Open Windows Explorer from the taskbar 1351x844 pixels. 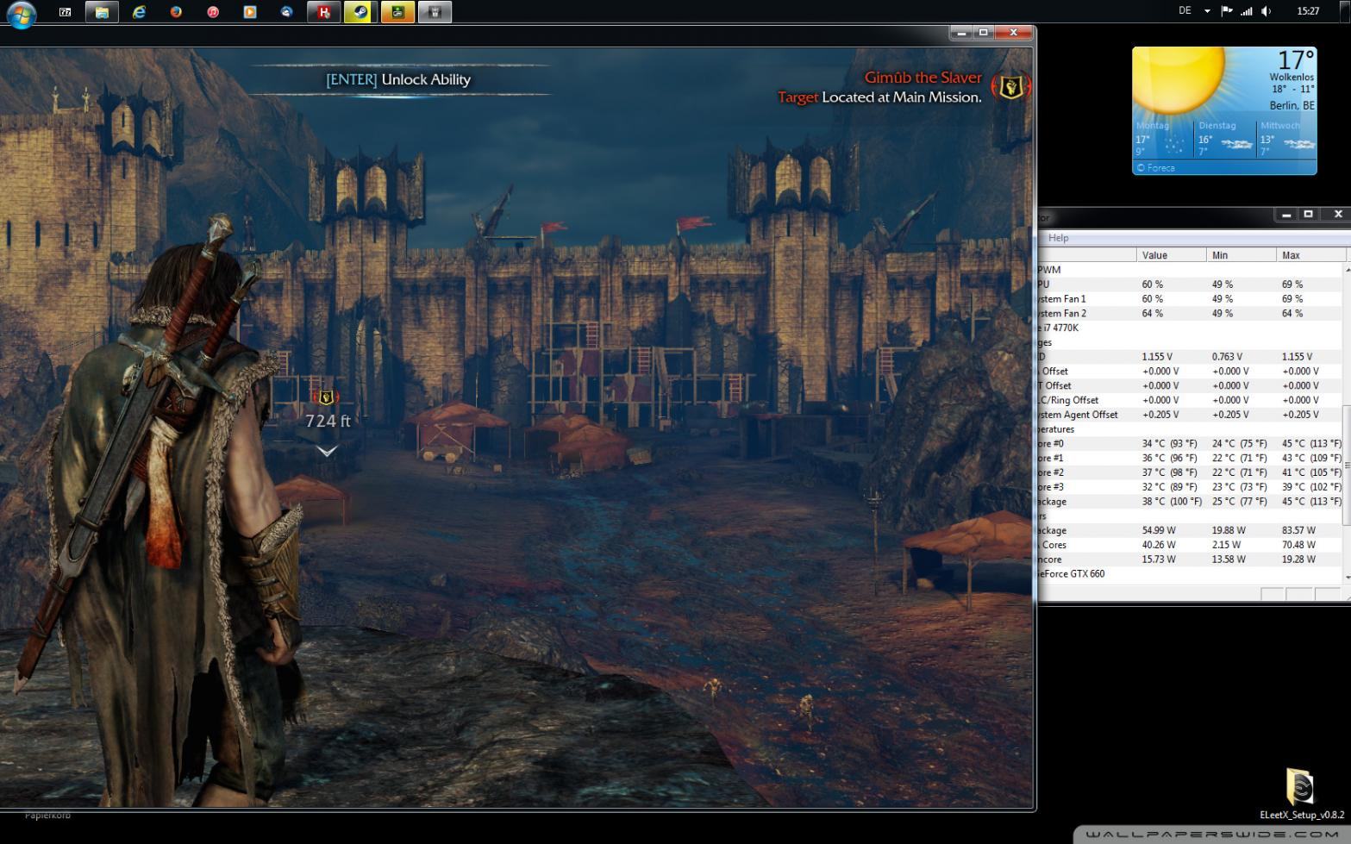click(102, 12)
